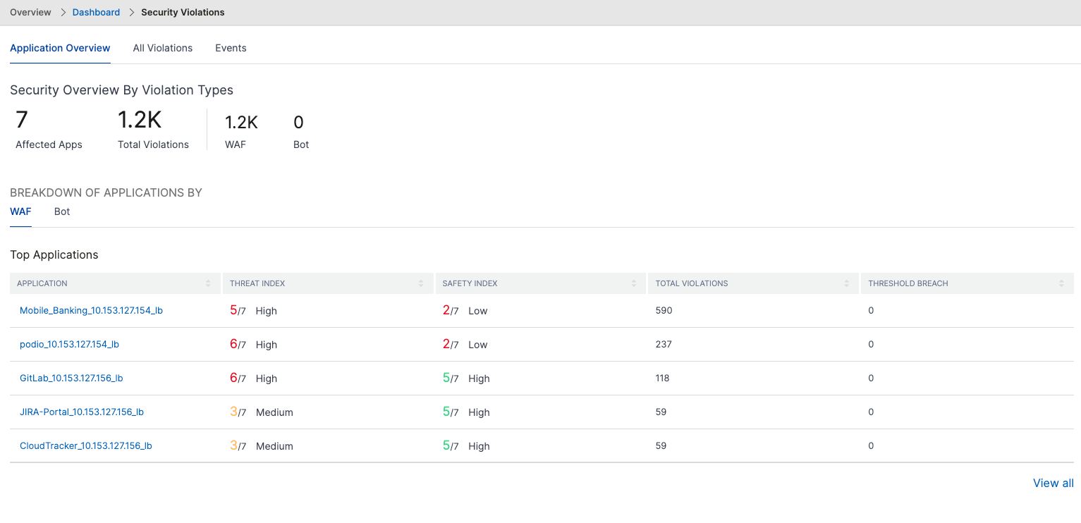The image size is (1081, 523).
Task: Click GitLab threshold breach value 0
Action: pyautogui.click(x=871, y=378)
